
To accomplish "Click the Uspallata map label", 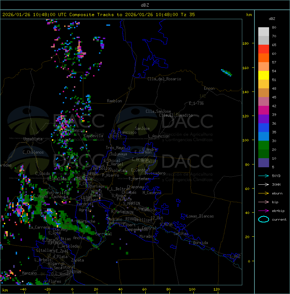I will coord(33,139).
